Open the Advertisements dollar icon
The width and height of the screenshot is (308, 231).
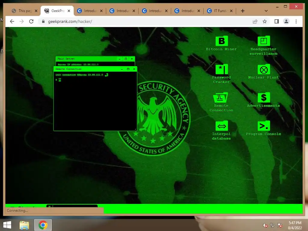pos(263,100)
